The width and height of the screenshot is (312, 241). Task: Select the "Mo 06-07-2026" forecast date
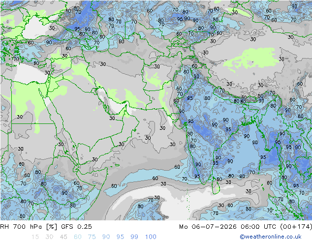(208, 227)
